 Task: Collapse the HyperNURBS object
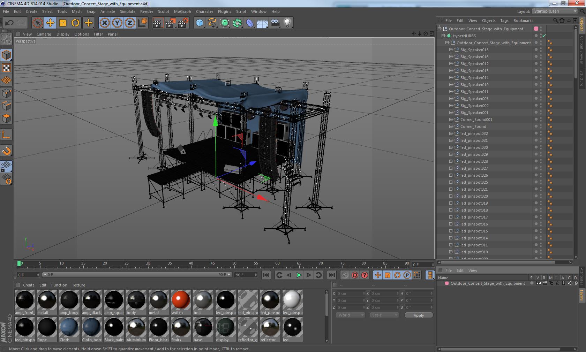click(x=443, y=36)
